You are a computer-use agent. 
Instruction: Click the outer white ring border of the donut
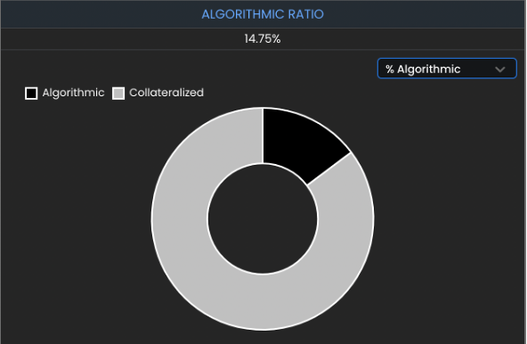151,218
